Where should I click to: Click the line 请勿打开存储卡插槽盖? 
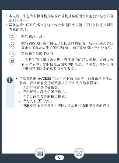pyautogui.click(x=41, y=87)
